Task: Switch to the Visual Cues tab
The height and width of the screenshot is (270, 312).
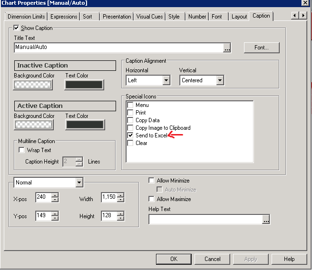Action: [x=149, y=17]
